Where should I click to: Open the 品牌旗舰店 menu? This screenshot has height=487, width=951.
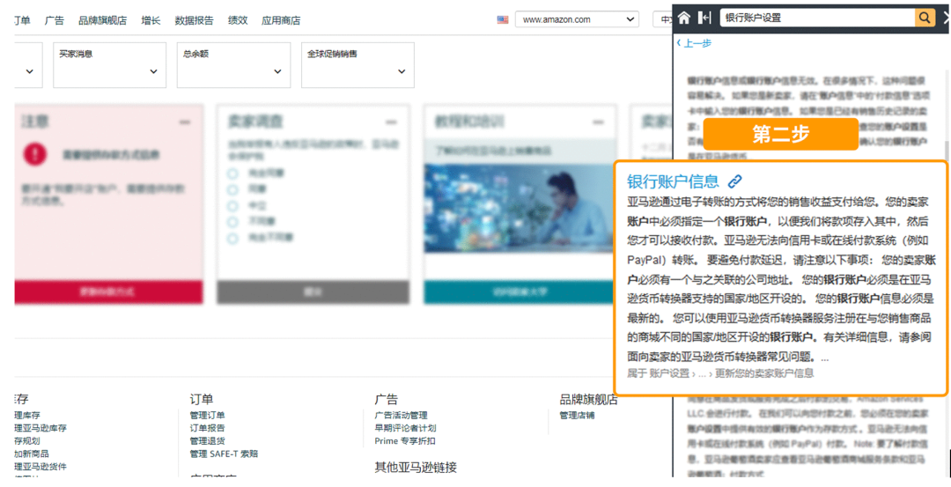coord(102,20)
